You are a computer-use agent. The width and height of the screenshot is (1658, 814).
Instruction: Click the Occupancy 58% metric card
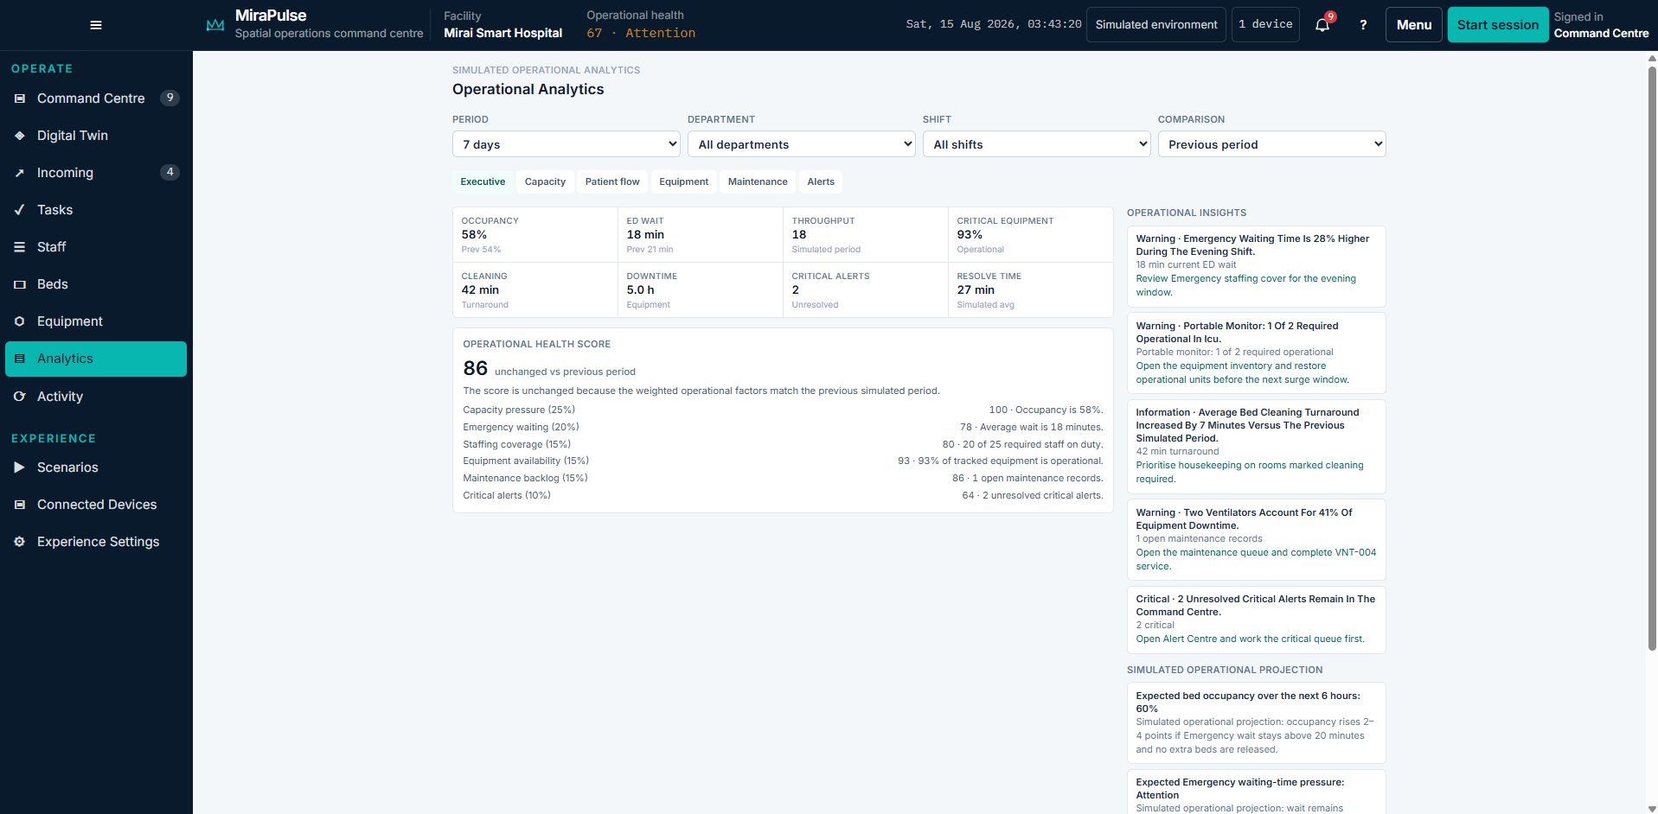[535, 235]
